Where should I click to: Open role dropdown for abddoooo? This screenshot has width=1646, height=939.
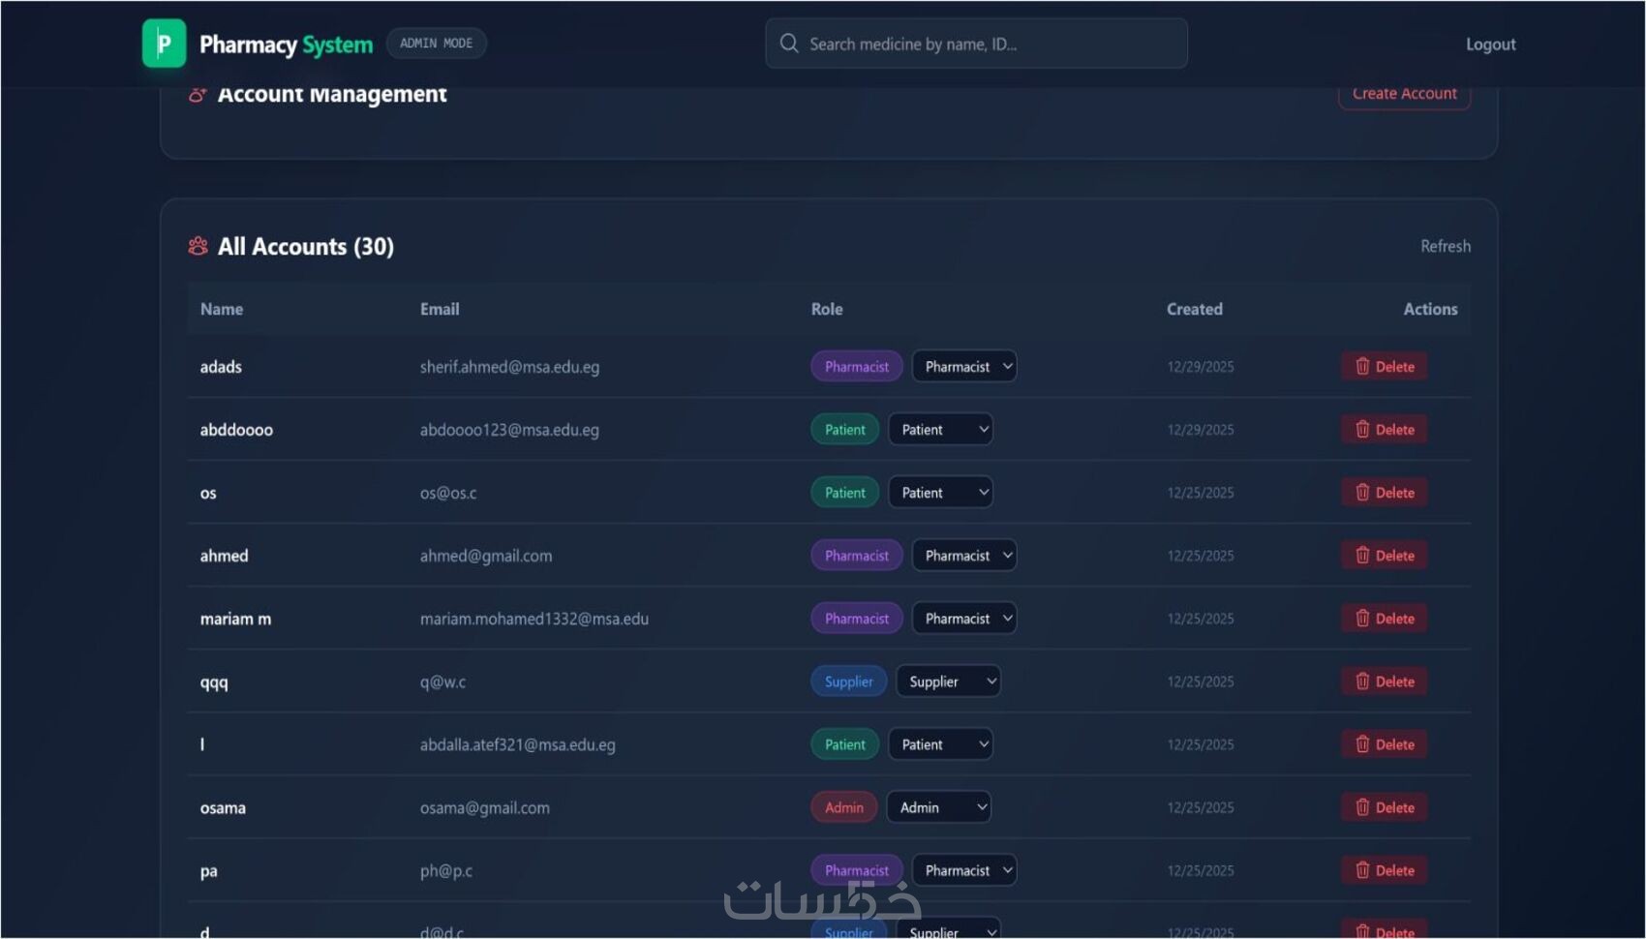941,429
